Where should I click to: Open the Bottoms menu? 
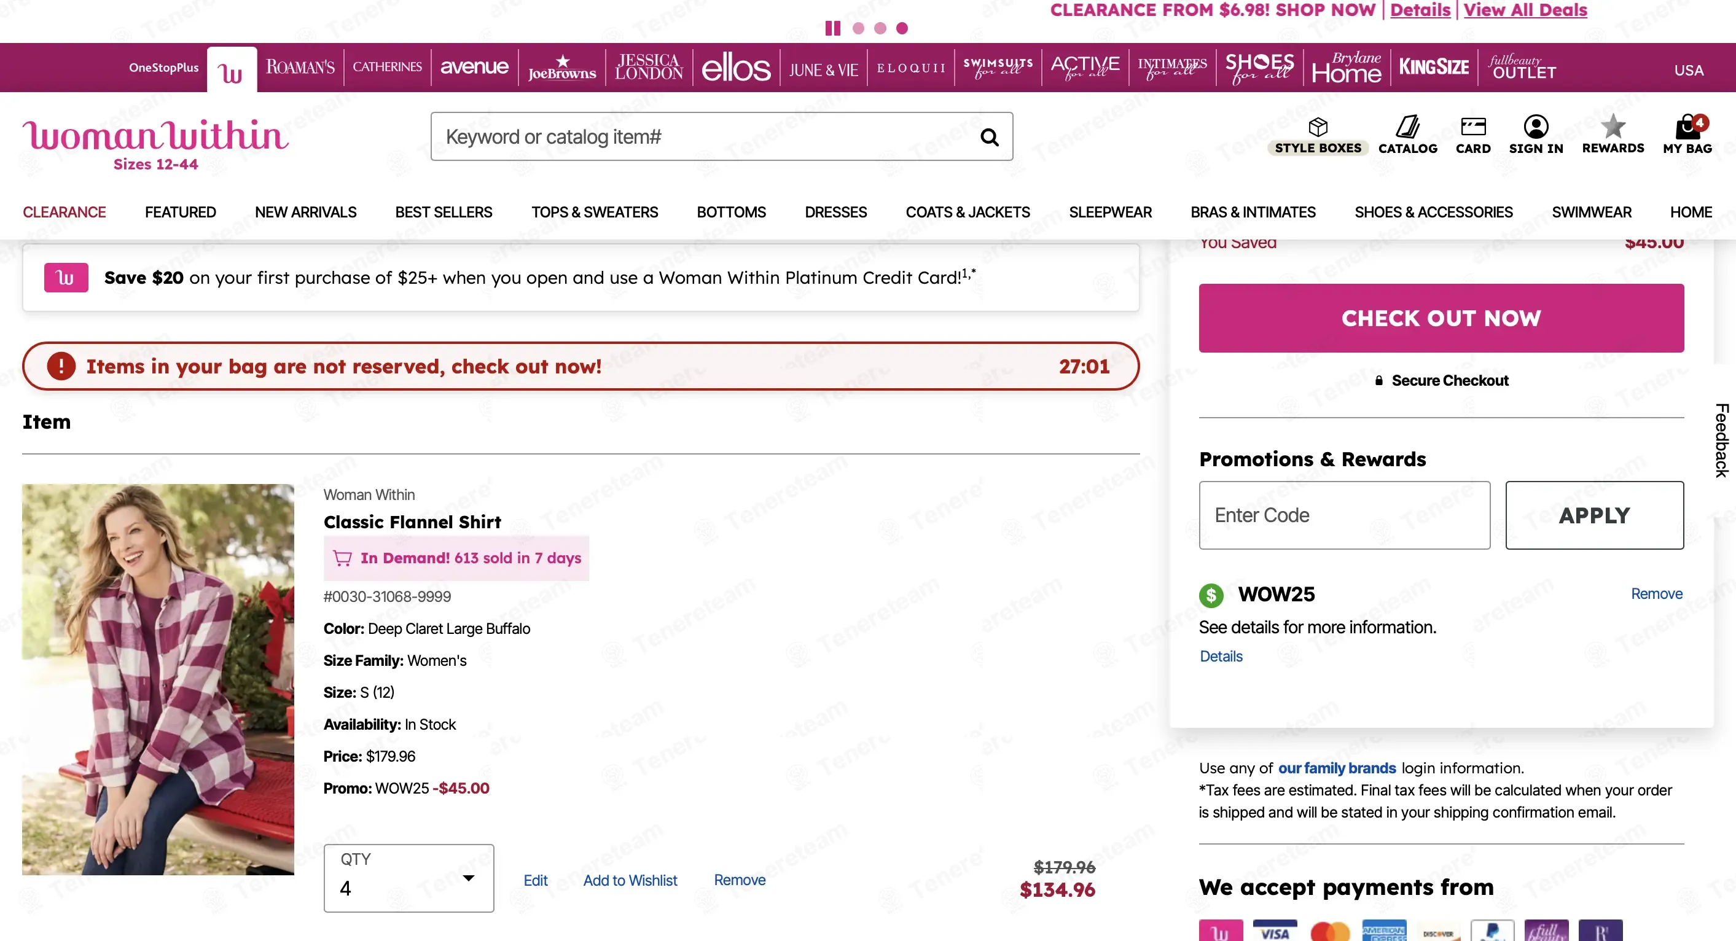[731, 213]
